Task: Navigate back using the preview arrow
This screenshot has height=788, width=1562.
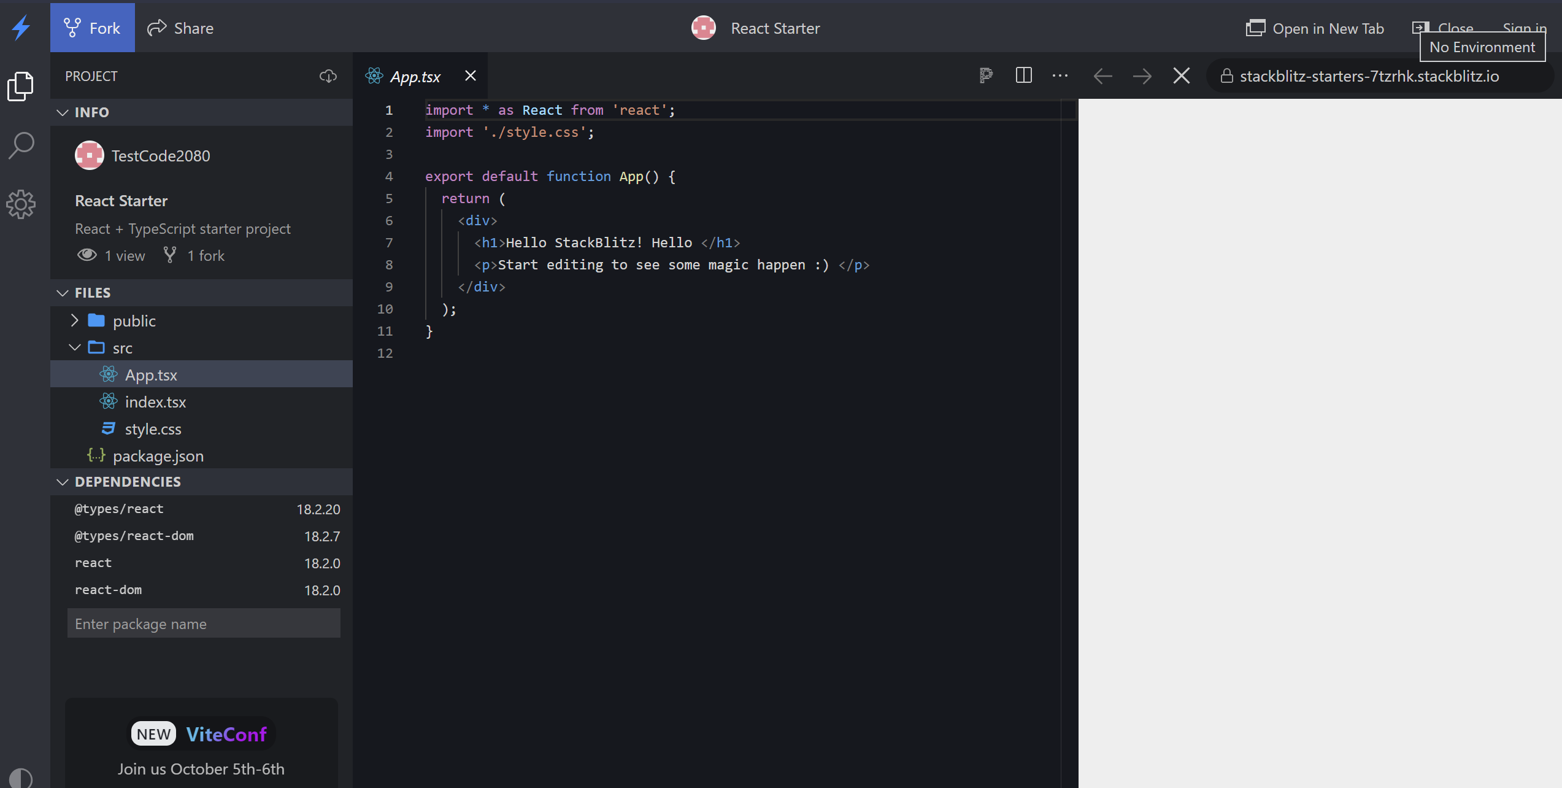Action: [1102, 75]
